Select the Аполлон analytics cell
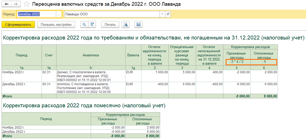Image resolution: width=306 pixels, height=140 pixels. point(91,88)
